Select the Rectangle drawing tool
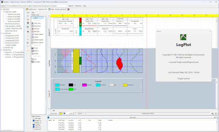Image resolution: width=219 pixels, height=132 pixels. pos(36,62)
